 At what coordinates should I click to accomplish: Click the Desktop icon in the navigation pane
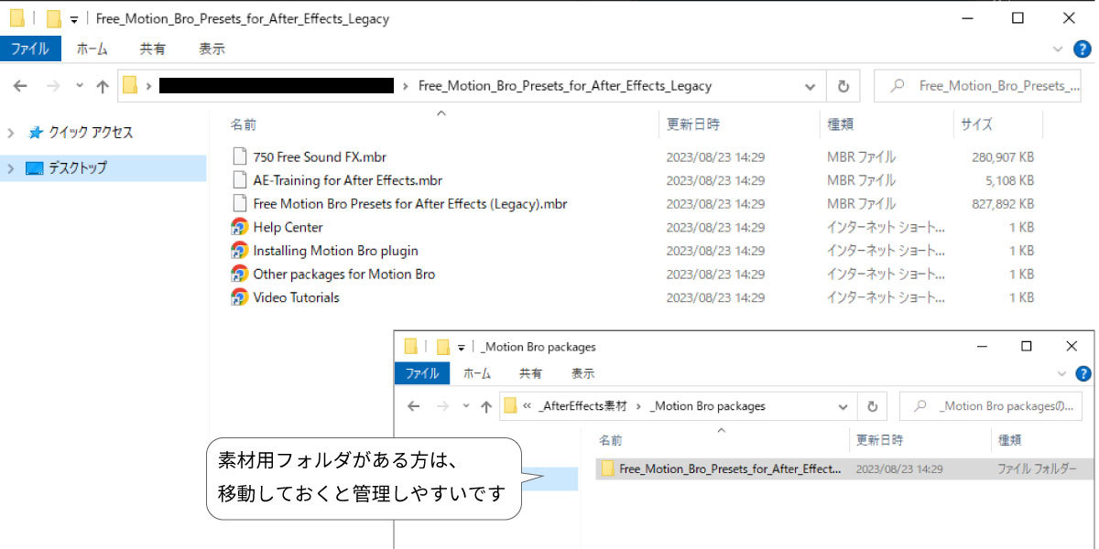[35, 168]
